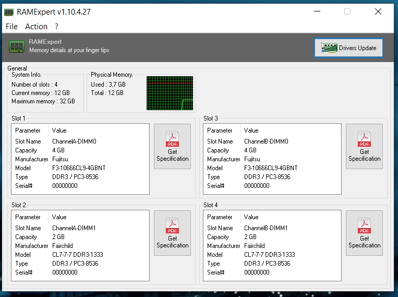Click the physical memory usage graph

click(x=170, y=93)
